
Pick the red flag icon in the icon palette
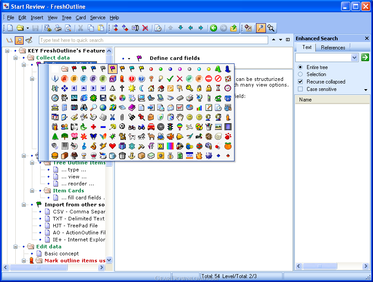tap(74, 69)
